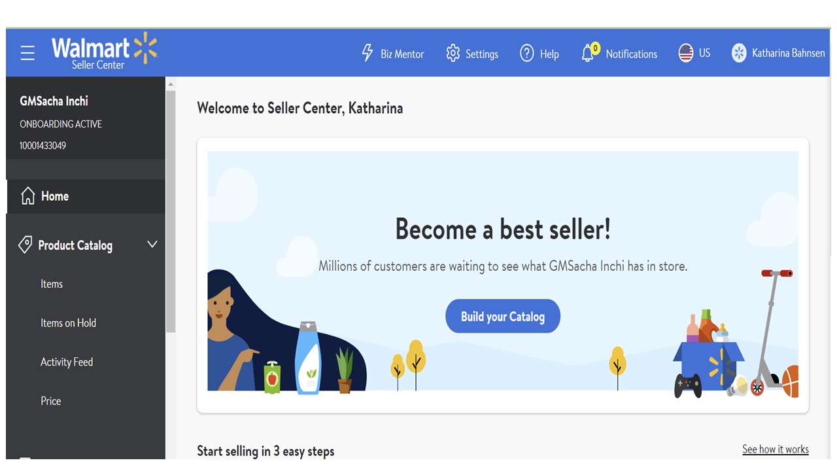Go to Items on Hold
Image resolution: width=837 pixels, height=471 pixels.
click(x=68, y=323)
